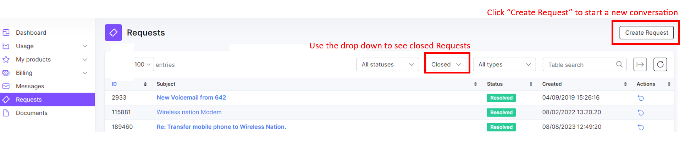Open the All types dropdown
Screen dimensions: 685x147
(x=504, y=64)
